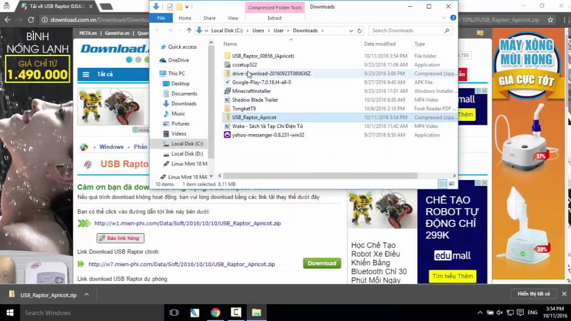
Task: Bookmark this page with the star icon
Action: click(550, 20)
